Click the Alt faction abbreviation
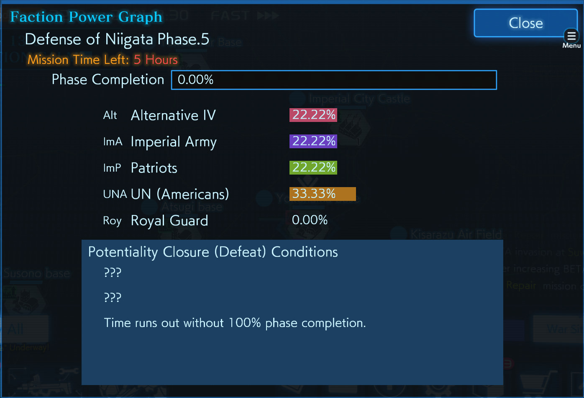 (x=110, y=115)
